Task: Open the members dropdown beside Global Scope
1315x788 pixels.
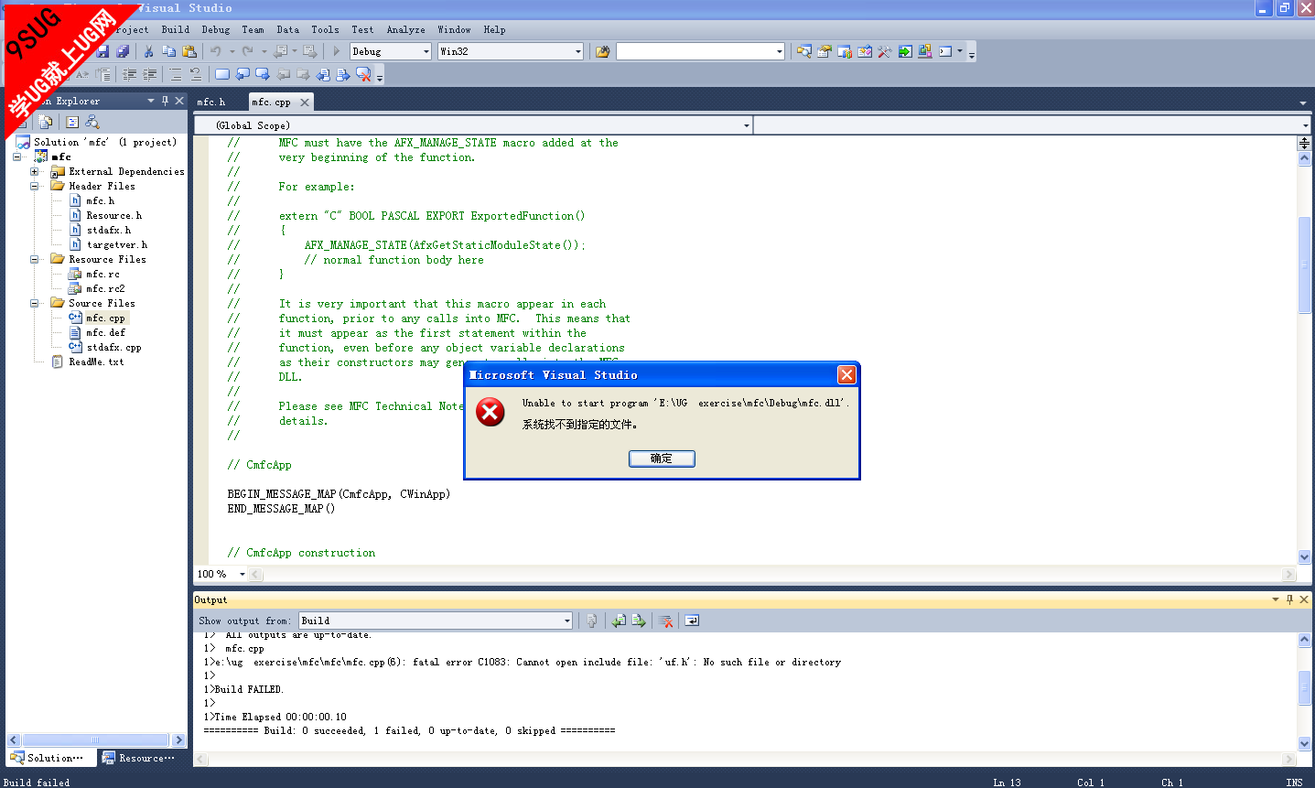Action: click(1306, 125)
